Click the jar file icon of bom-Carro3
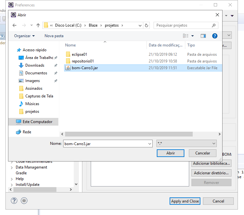 (68, 68)
